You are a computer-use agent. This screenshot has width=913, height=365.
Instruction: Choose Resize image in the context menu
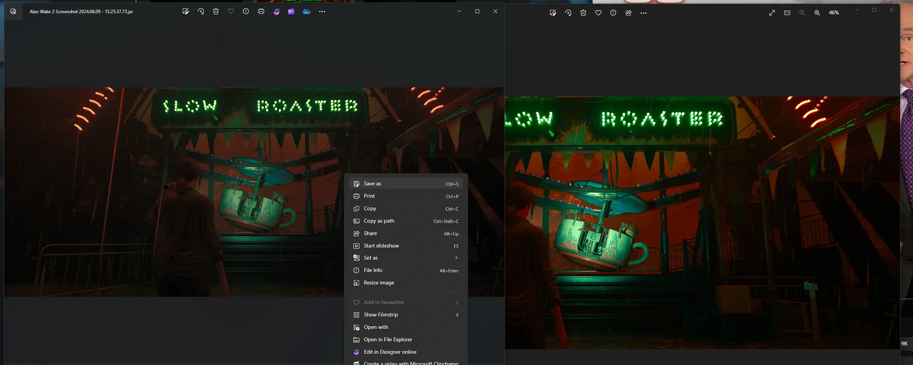(x=406, y=283)
